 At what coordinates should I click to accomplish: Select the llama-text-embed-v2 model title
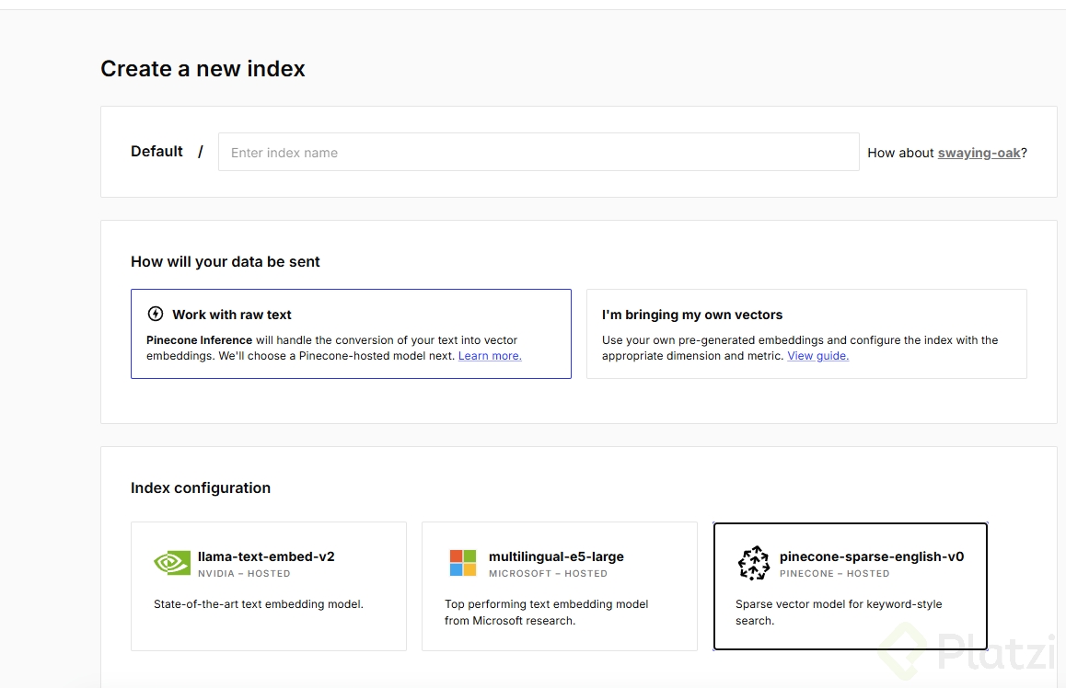[266, 556]
